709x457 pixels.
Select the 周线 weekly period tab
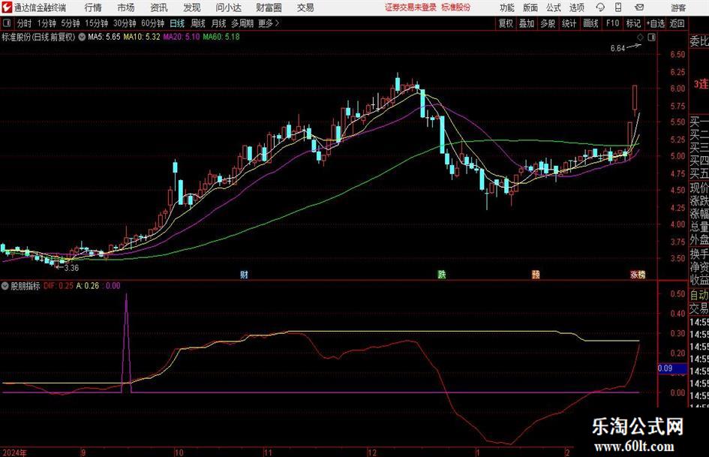click(198, 23)
